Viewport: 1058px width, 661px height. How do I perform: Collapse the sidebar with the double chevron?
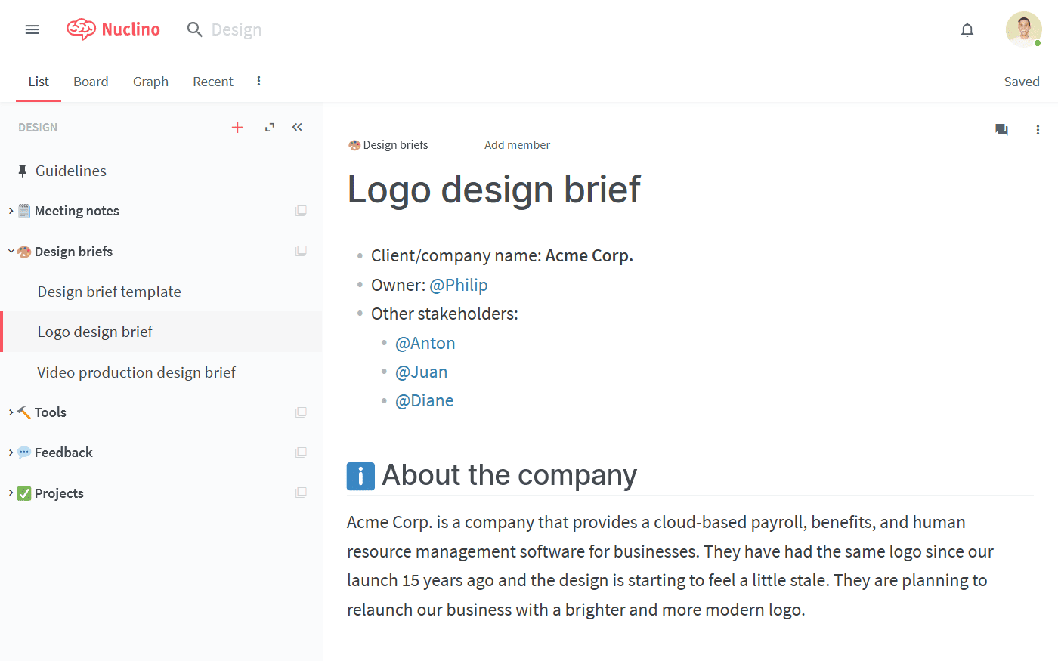click(x=296, y=127)
